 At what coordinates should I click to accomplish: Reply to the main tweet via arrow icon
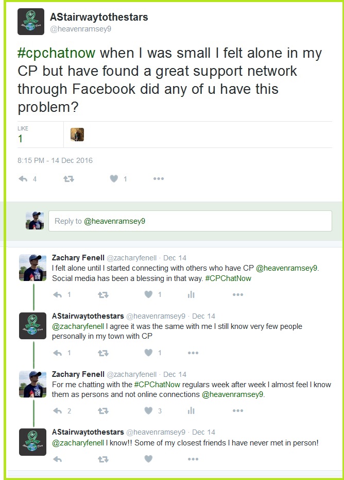23,179
